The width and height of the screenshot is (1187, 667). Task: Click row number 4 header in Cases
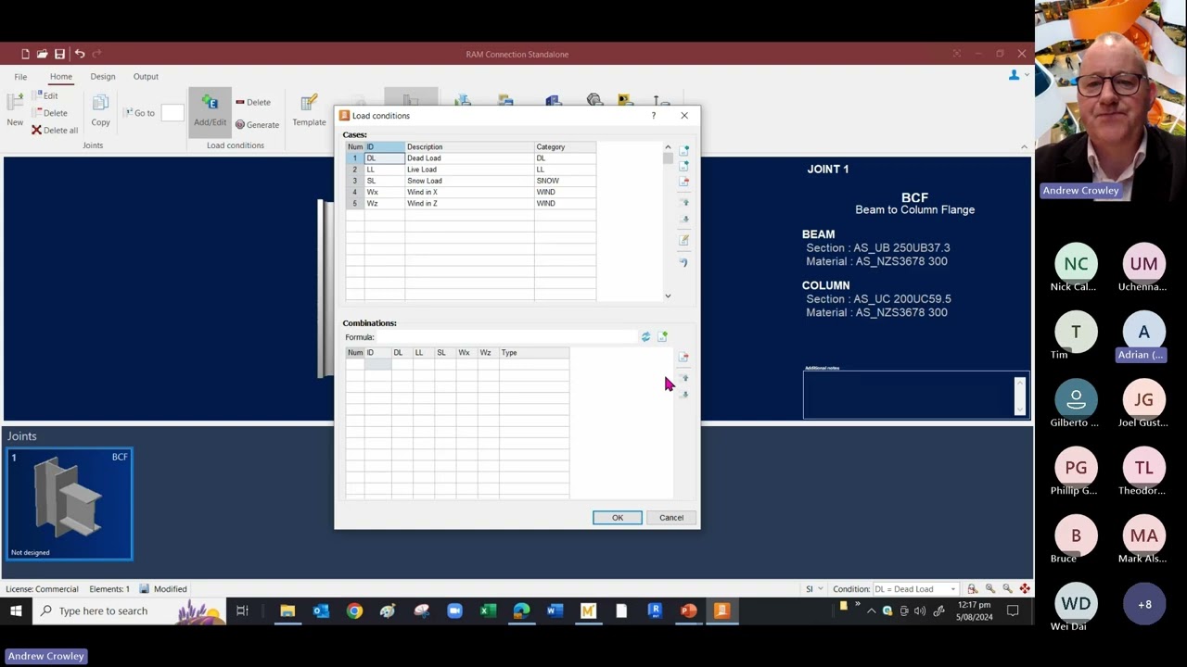354,192
